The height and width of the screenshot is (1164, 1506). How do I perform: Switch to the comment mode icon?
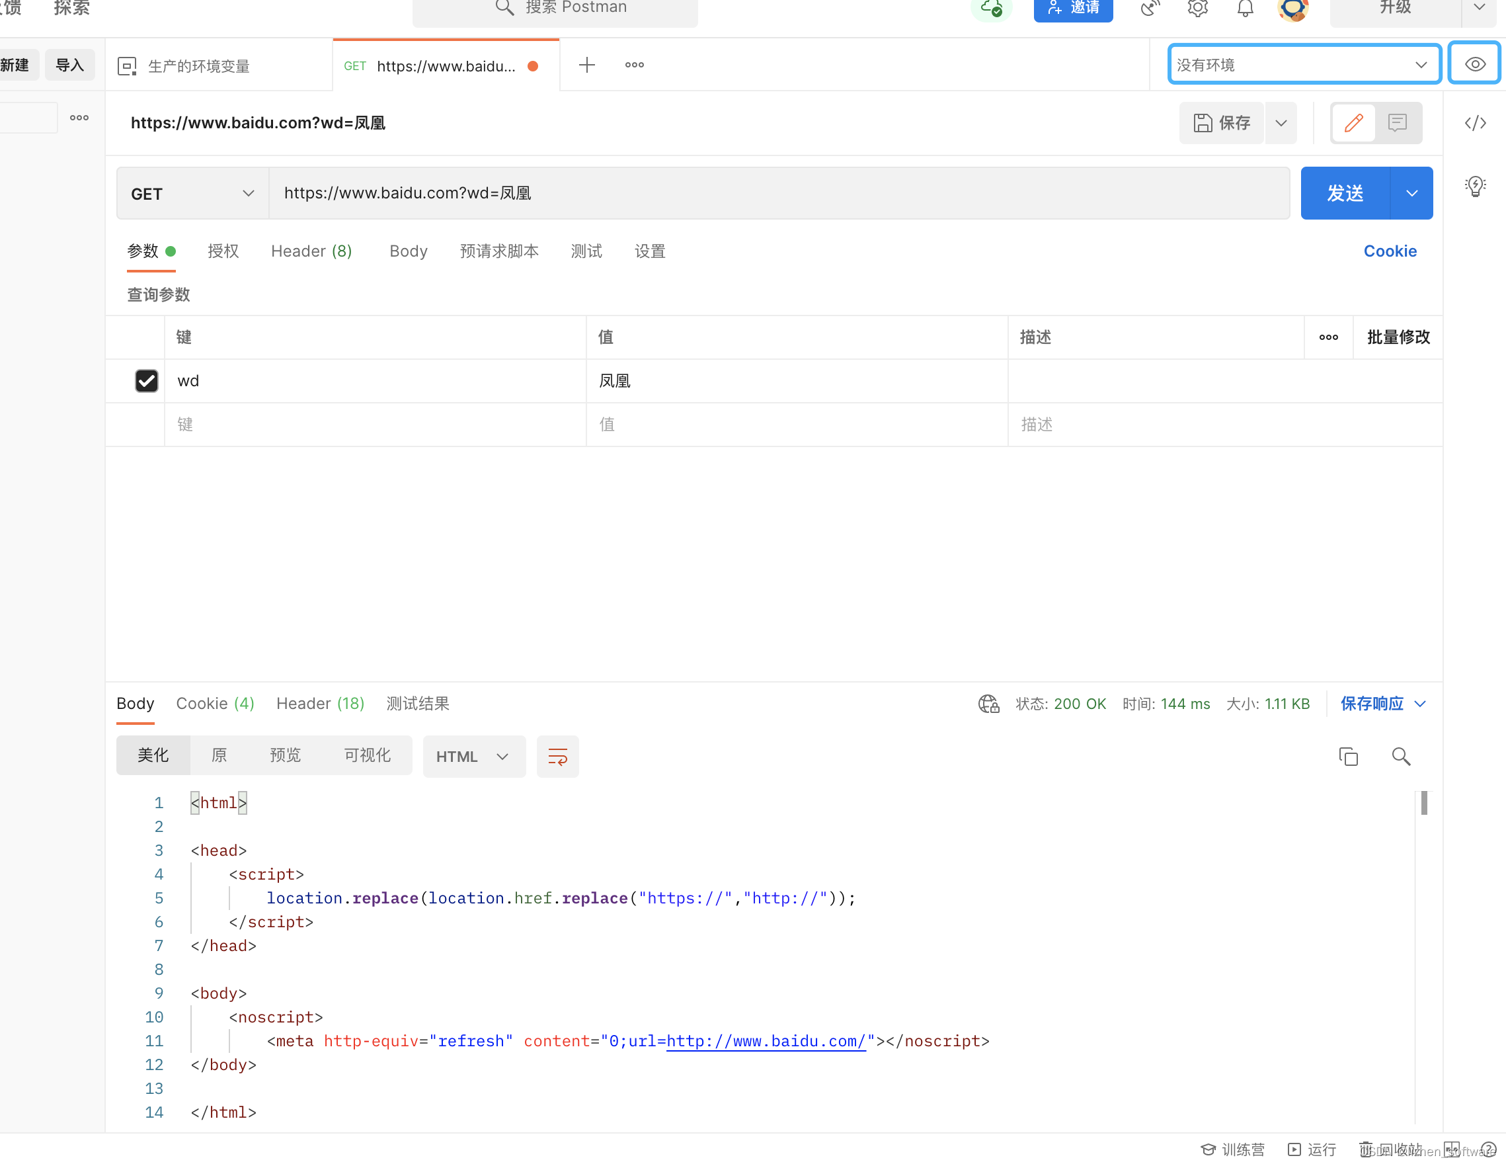(x=1397, y=123)
